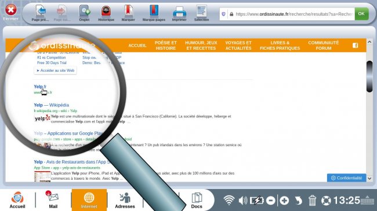
Task: Click the Facebook icon in the orange bar
Action: (356, 45)
